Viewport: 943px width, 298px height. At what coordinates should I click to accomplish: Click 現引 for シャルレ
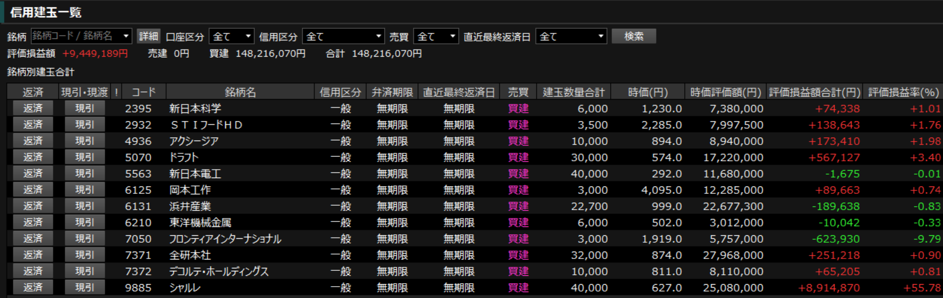click(x=84, y=287)
